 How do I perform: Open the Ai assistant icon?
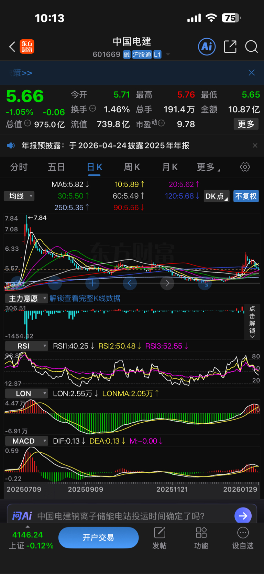pyautogui.click(x=207, y=47)
